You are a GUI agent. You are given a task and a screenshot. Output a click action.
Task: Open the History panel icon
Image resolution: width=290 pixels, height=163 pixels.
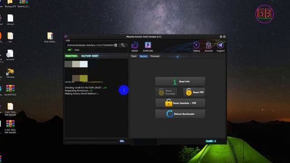(196, 47)
